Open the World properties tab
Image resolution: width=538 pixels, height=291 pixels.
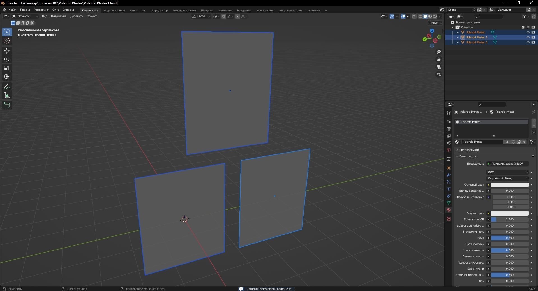click(449, 150)
